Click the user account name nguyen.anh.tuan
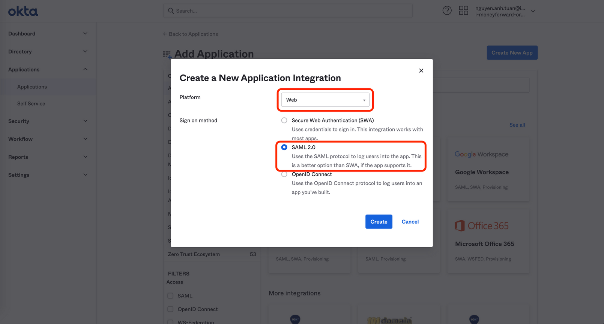This screenshot has width=604, height=324. pyautogui.click(x=500, y=8)
